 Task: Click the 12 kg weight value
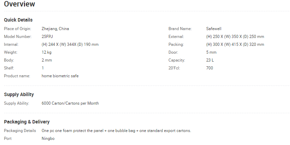click(47, 52)
